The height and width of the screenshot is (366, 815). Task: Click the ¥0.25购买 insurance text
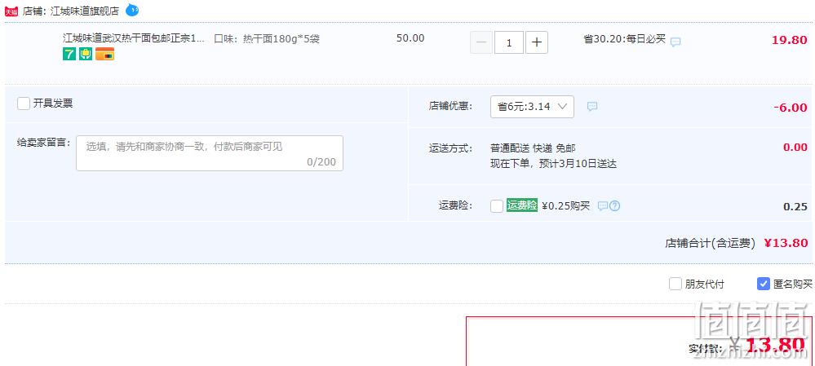point(565,206)
